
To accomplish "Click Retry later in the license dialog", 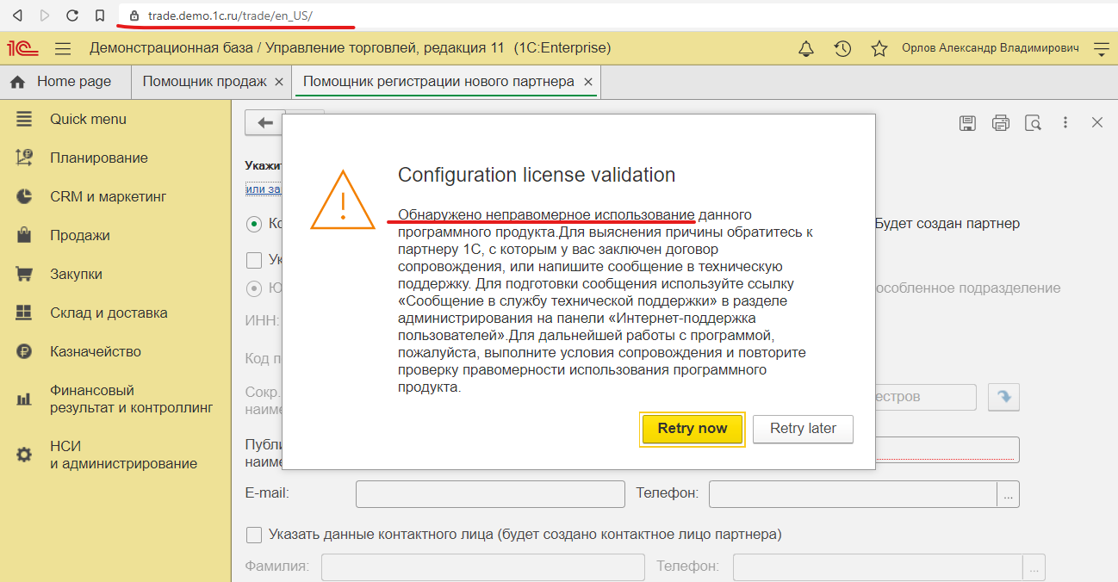I will coord(803,429).
